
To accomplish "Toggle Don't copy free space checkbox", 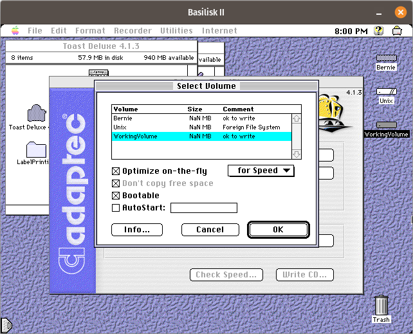I will coord(116,183).
